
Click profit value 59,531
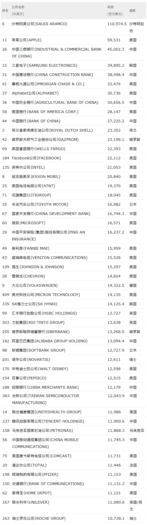(x=114, y=40)
